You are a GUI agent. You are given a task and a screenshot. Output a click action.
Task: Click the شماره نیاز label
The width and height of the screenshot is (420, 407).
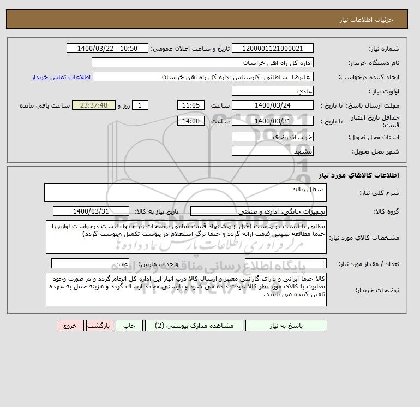(384, 49)
